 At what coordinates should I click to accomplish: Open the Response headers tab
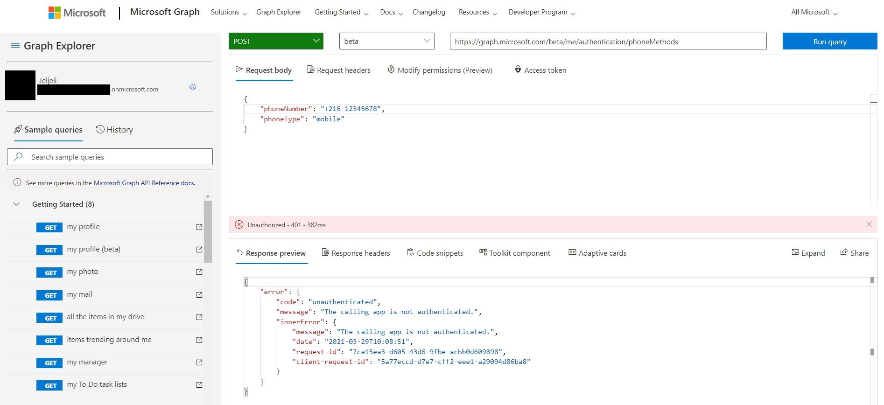pos(356,253)
